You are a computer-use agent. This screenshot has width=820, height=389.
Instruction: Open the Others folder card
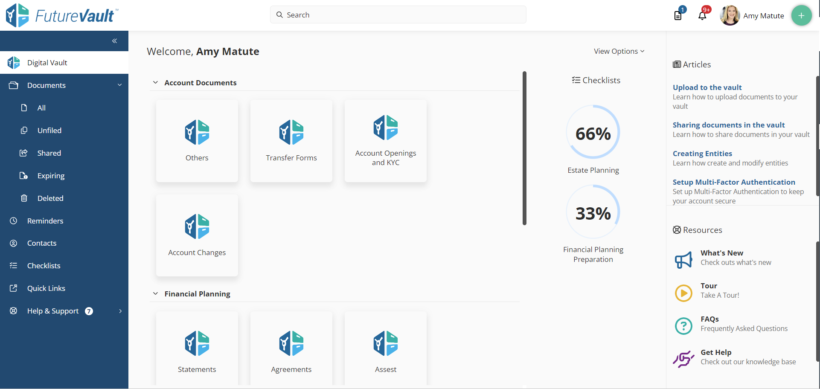click(197, 141)
